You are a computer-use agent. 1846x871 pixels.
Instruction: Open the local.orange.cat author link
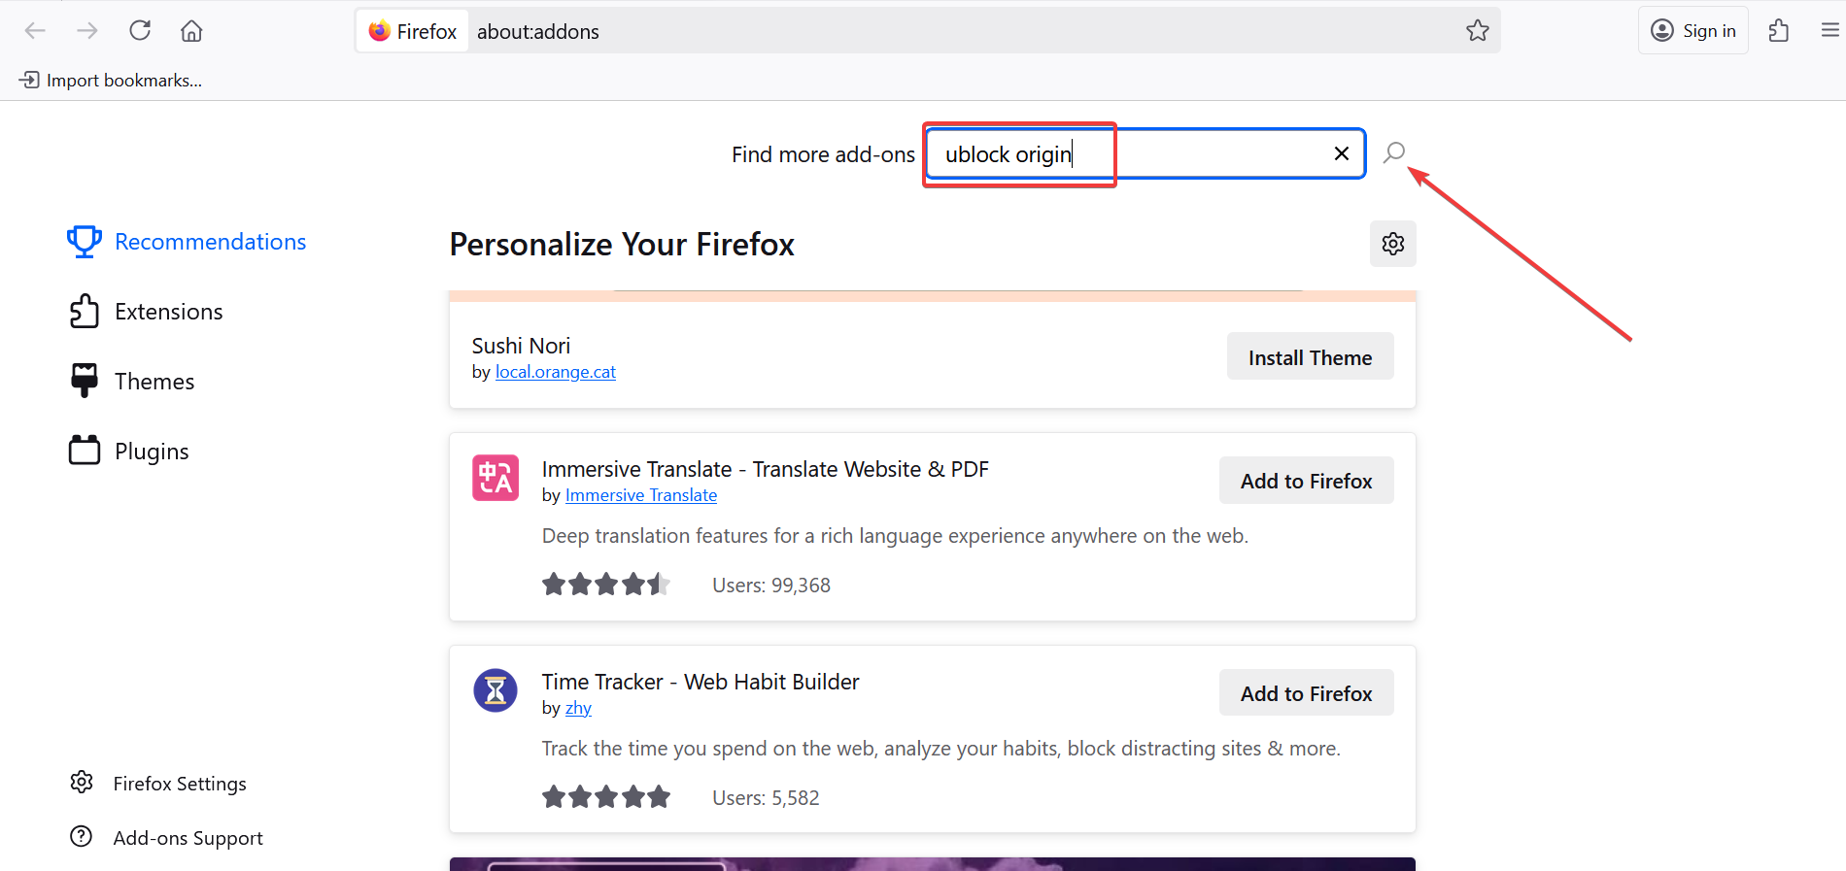point(555,372)
